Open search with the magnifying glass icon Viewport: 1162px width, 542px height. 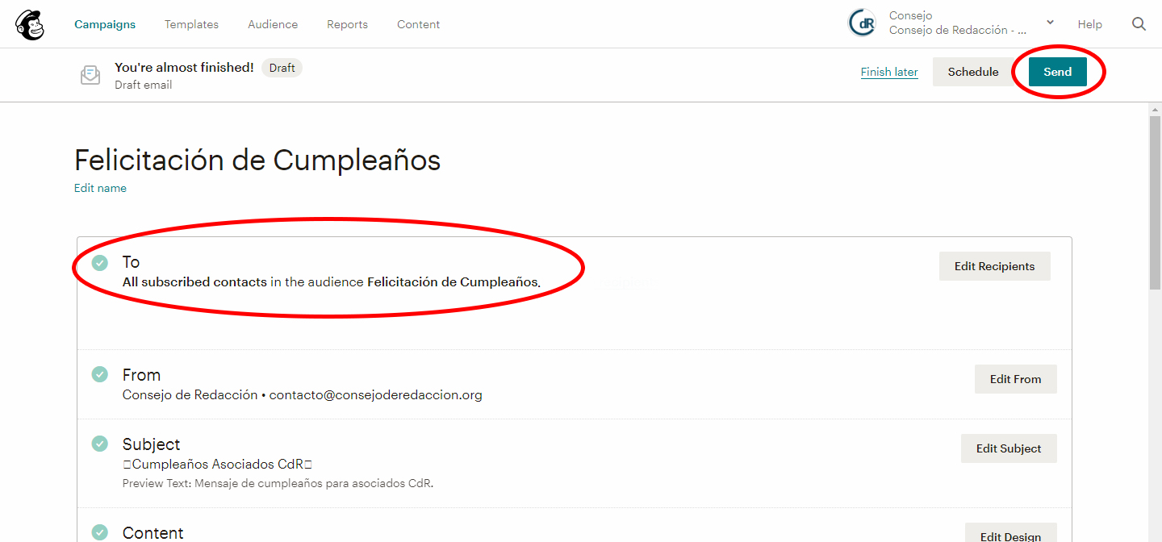pos(1139,24)
